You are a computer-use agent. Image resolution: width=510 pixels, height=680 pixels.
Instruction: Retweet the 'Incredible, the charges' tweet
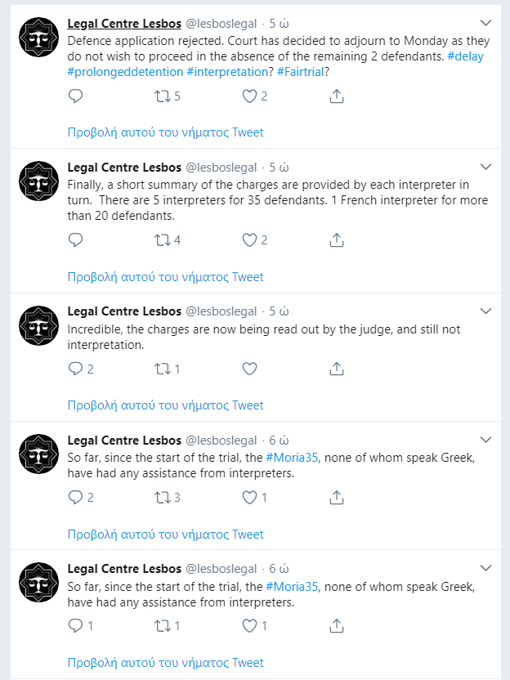click(x=162, y=369)
